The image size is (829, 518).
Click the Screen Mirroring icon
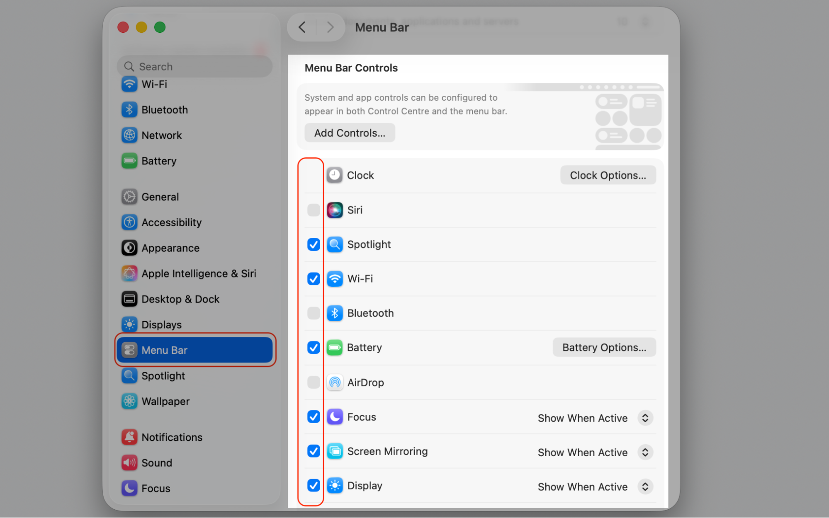coord(335,451)
